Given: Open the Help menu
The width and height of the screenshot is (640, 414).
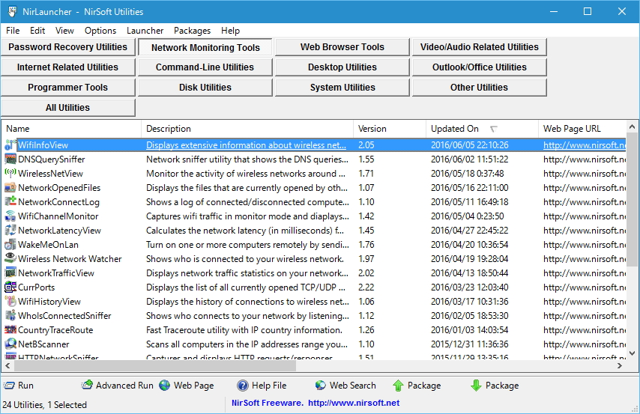Looking at the screenshot, I should click(231, 31).
